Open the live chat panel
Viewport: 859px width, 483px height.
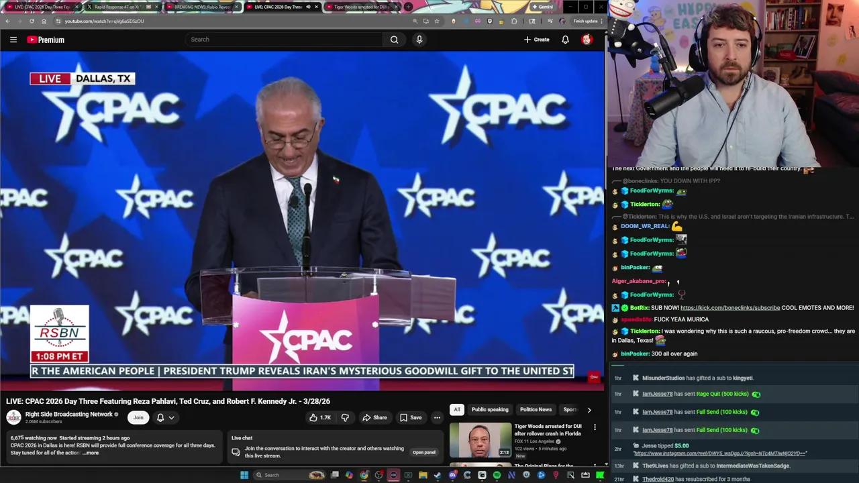click(x=423, y=452)
